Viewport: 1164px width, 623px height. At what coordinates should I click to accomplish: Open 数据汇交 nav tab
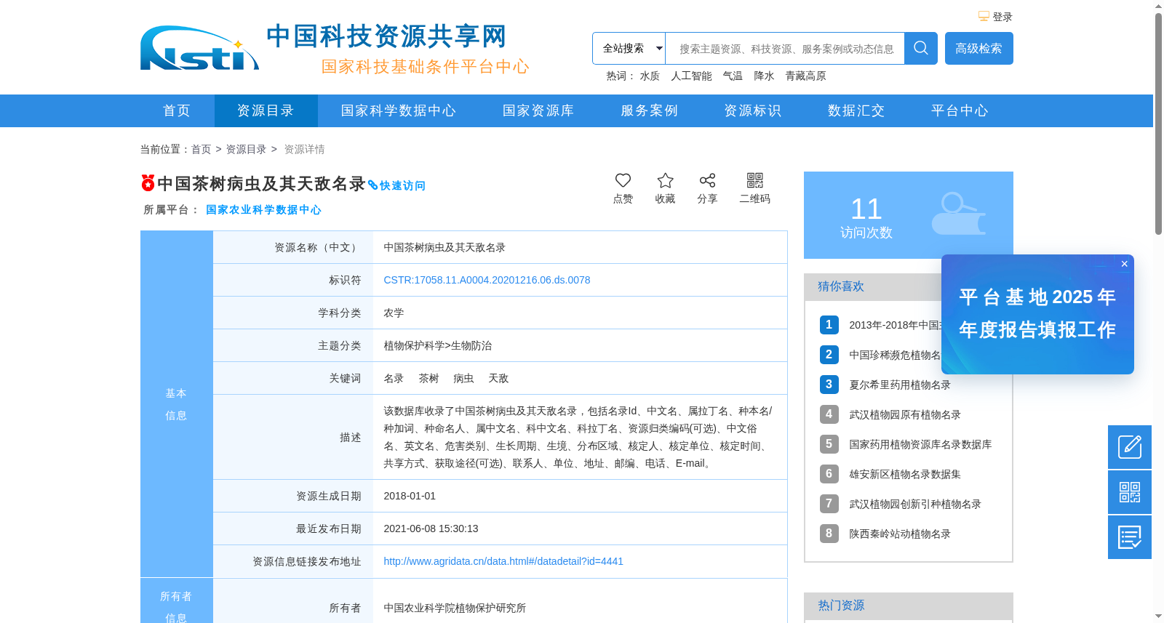(x=856, y=110)
